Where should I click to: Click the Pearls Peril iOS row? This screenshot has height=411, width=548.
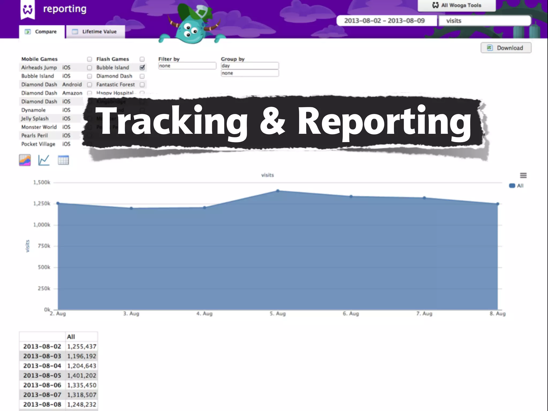[51, 136]
